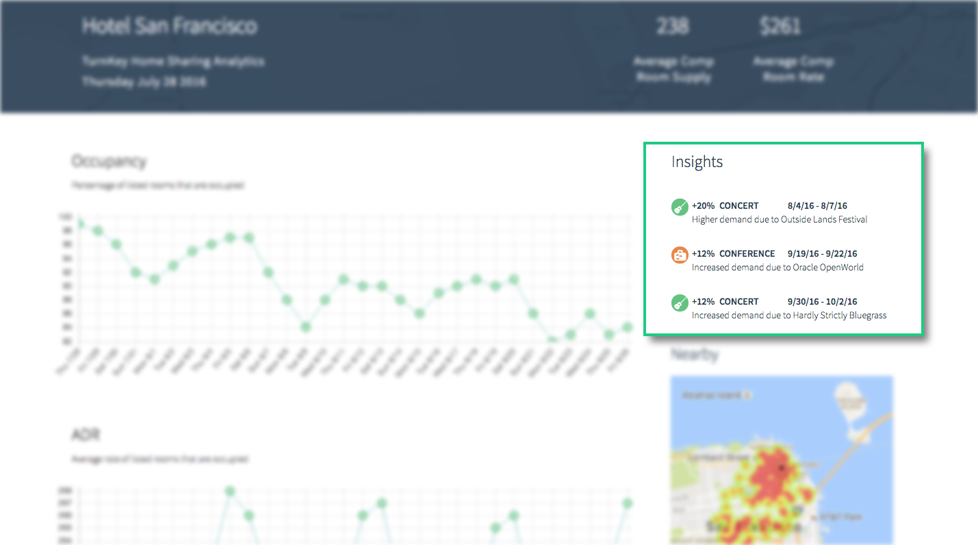Click the orange Conference briefcase icon
The width and height of the screenshot is (978, 545).
pos(680,255)
